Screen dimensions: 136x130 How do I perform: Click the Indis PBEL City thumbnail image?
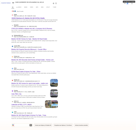54,93
